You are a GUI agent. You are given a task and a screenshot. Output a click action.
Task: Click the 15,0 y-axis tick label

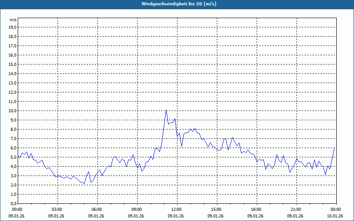12,64
